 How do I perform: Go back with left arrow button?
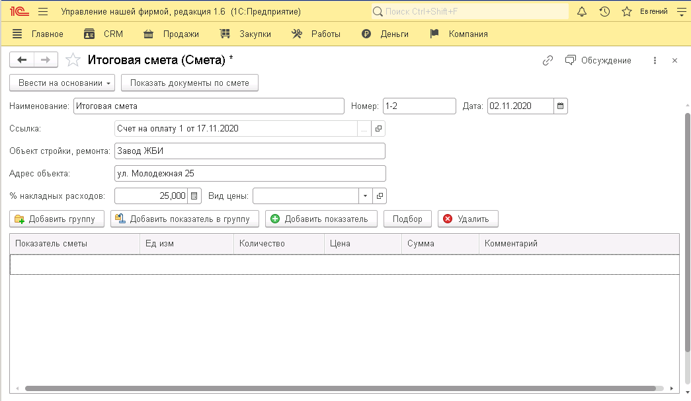pos(22,60)
